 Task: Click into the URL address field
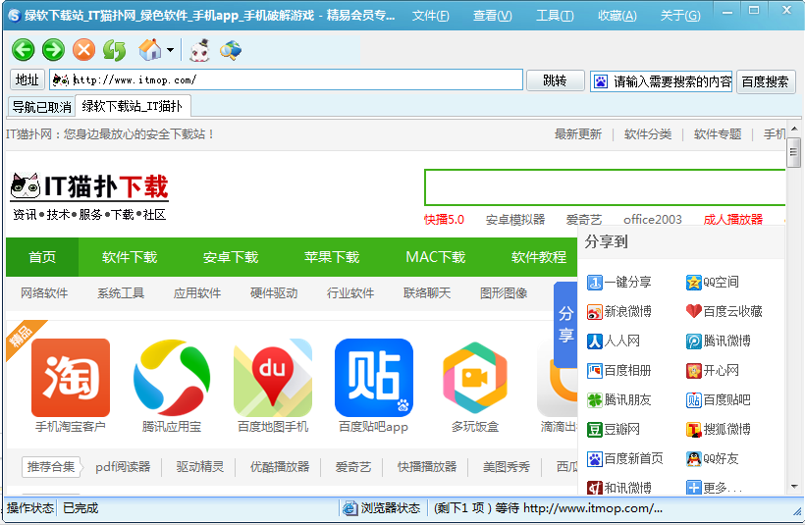(286, 80)
